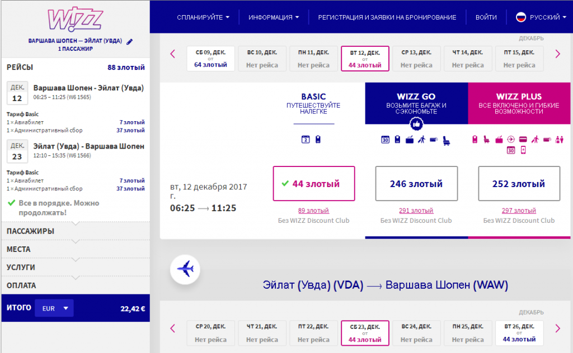Click WIZZ PLUS seat icon
The image size is (573, 353).
coord(486,139)
